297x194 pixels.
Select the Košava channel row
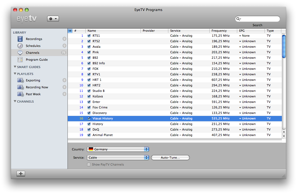point(175,96)
